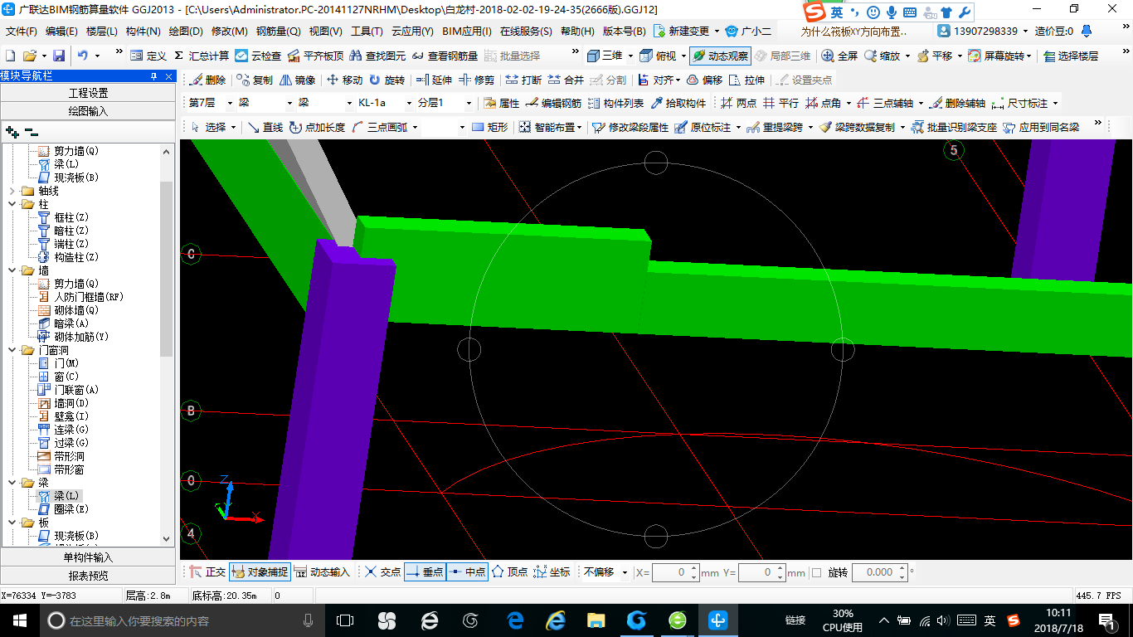The image size is (1133, 637).
Task: Select the 直线 line drawing tool
Action: pyautogui.click(x=265, y=128)
